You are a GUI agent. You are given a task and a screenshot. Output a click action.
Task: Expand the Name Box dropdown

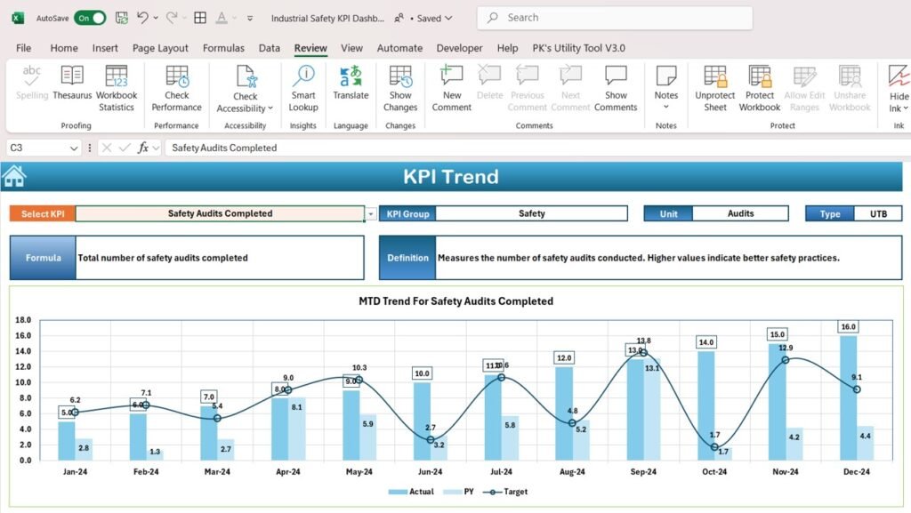pos(74,148)
